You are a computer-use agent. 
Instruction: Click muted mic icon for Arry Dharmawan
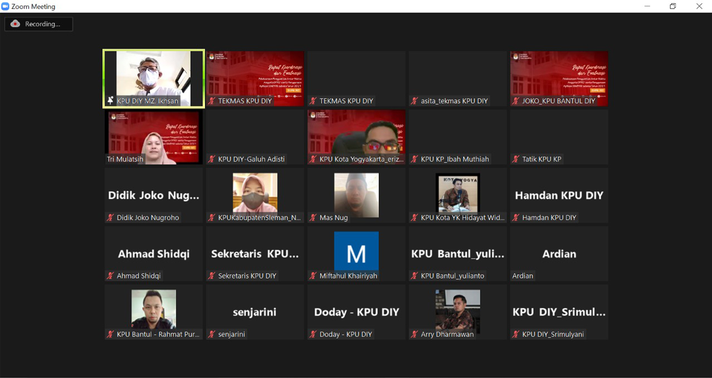coord(415,334)
